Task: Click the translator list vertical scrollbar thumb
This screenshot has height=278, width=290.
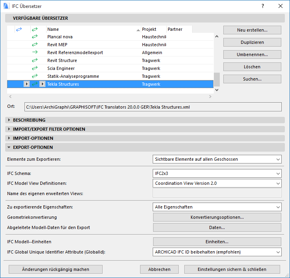Action: [x=217, y=79]
